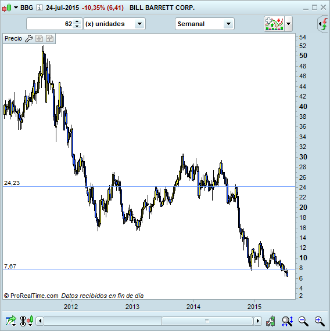
Task: Move the Precio panel up
Action: coord(50,38)
